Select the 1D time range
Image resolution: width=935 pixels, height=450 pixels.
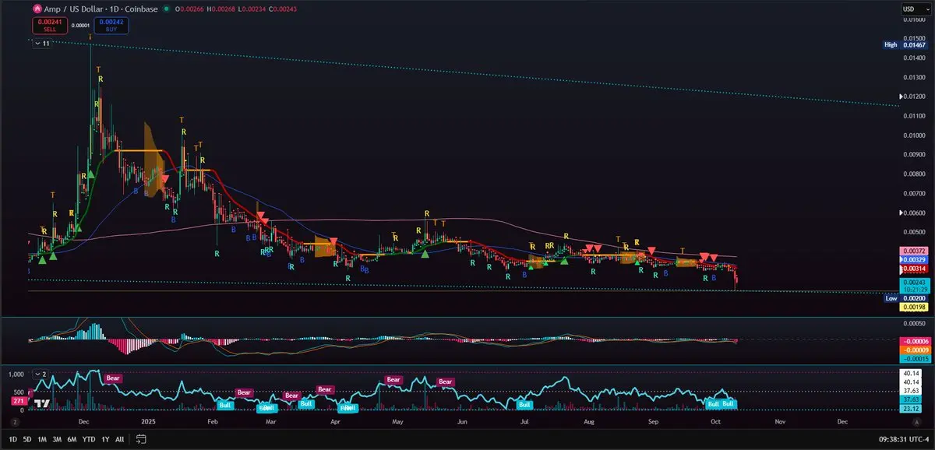(x=12, y=439)
